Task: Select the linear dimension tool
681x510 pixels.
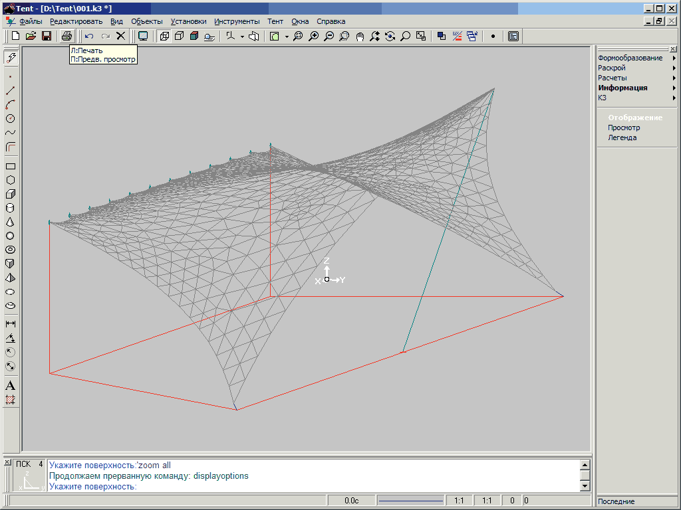Action: point(11,324)
